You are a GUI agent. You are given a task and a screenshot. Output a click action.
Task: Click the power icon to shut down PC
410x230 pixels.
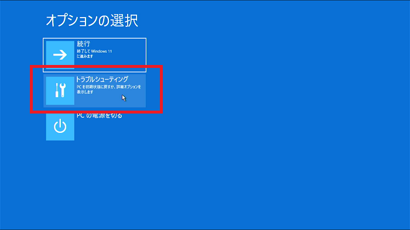pyautogui.click(x=60, y=126)
